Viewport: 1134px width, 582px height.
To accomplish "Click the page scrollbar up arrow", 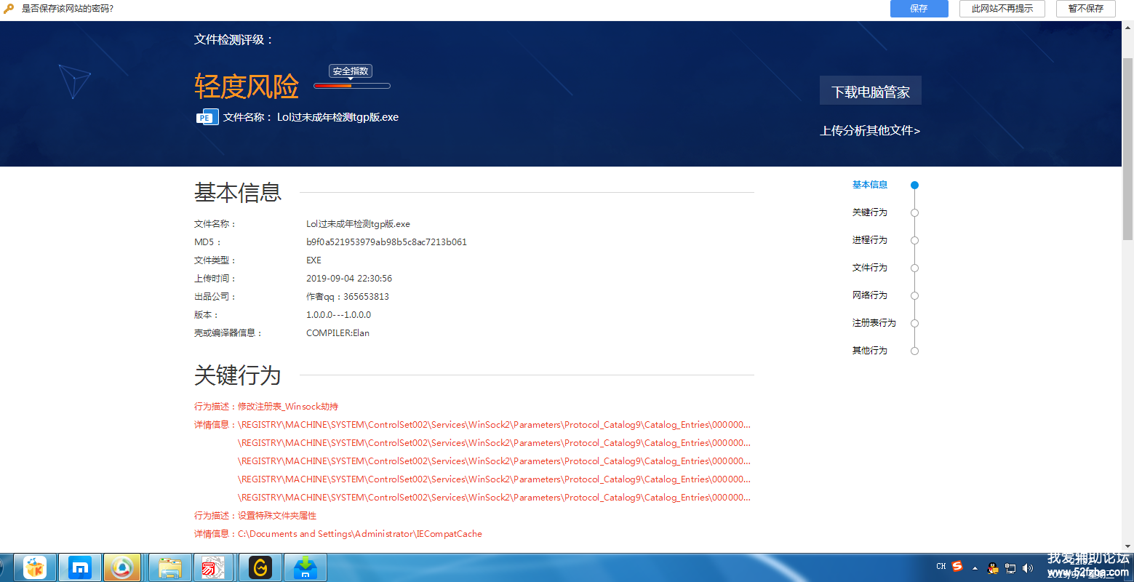I will (x=1128, y=27).
